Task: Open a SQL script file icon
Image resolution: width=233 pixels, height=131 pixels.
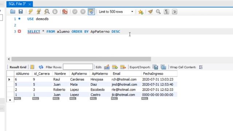Action: pyautogui.click(x=13, y=12)
